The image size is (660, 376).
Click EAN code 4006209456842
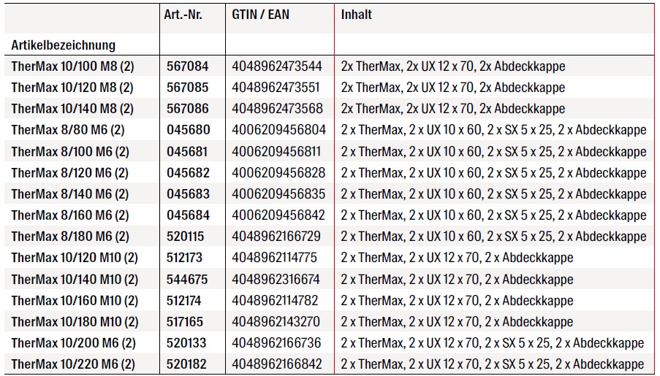pyautogui.click(x=278, y=215)
